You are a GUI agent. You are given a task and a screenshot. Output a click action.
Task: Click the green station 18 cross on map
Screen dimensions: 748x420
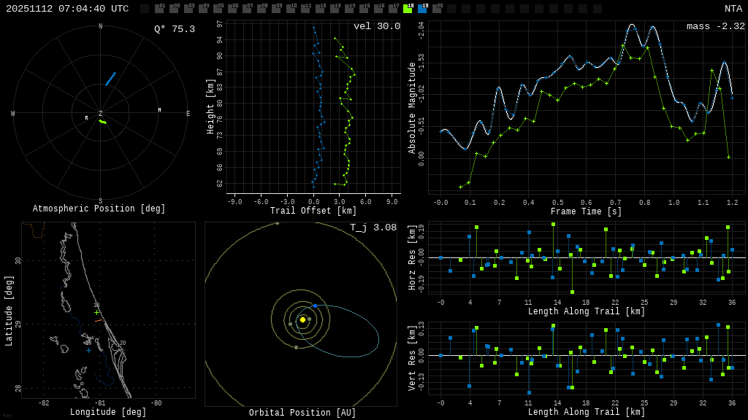pyautogui.click(x=96, y=313)
